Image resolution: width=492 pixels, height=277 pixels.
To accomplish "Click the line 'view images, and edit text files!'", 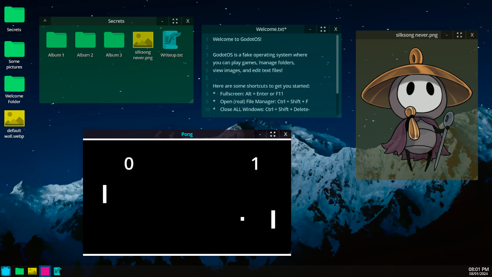I will [247, 70].
